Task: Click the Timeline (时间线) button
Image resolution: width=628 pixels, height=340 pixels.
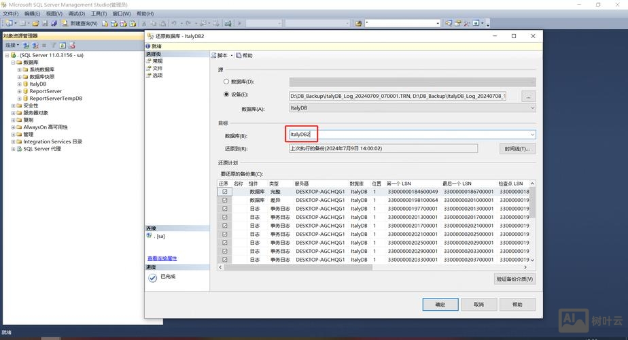Action: [x=517, y=148]
